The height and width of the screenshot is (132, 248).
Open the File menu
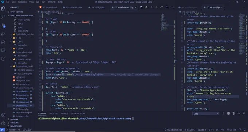point(8,2)
